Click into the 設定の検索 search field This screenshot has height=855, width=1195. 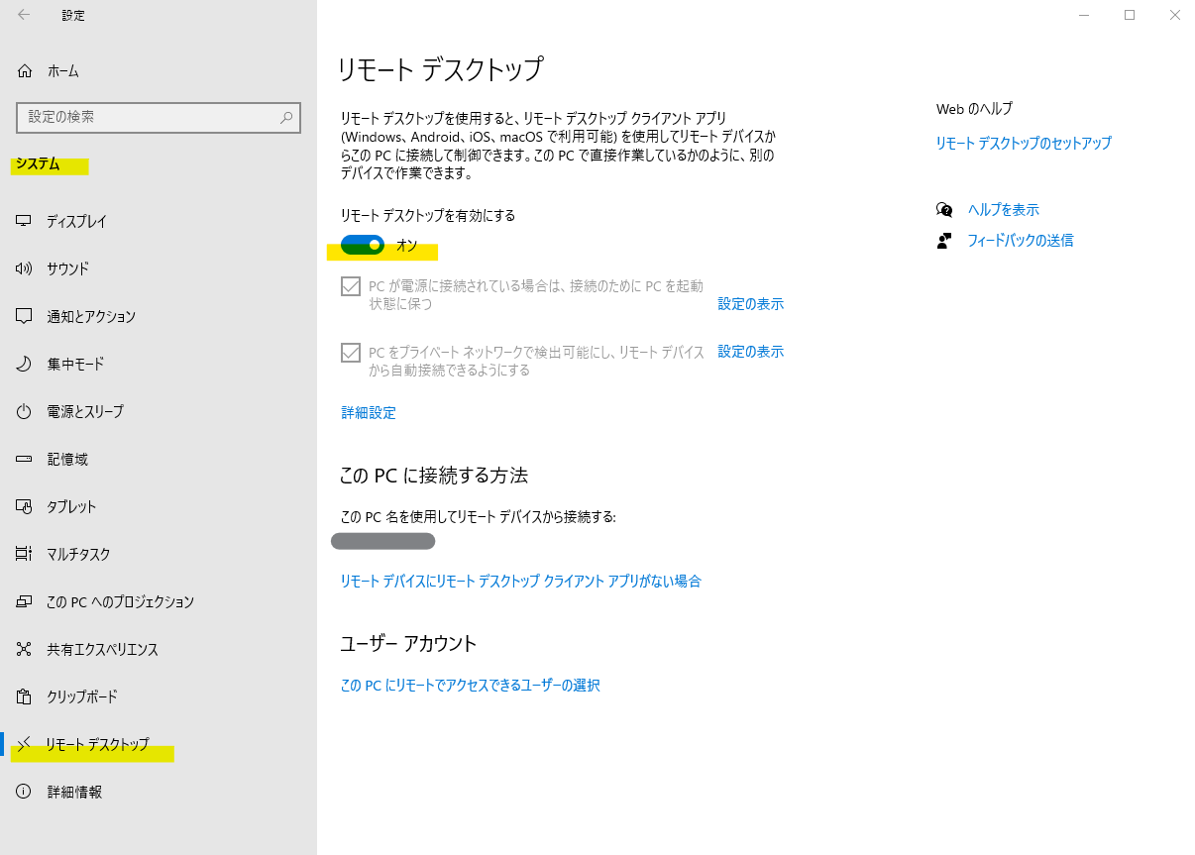[149, 117]
